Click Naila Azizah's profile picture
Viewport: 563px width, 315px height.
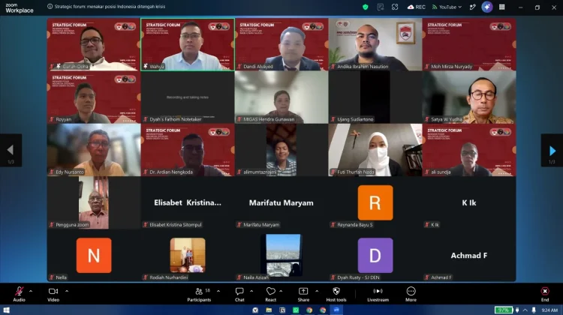pos(281,255)
